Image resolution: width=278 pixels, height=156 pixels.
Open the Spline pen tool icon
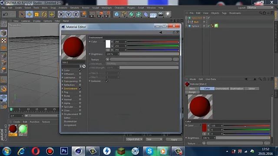(x=124, y=14)
